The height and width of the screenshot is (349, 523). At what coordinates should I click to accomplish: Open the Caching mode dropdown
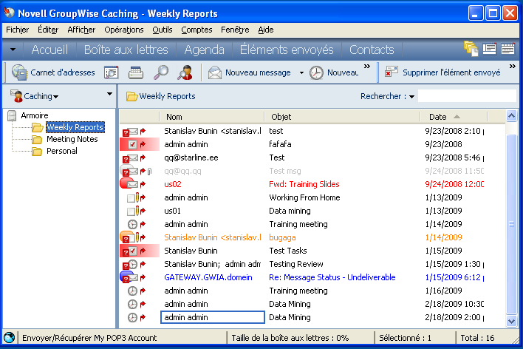(x=55, y=97)
